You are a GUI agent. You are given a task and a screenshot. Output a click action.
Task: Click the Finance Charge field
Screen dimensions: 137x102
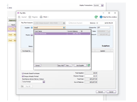click(91, 76)
